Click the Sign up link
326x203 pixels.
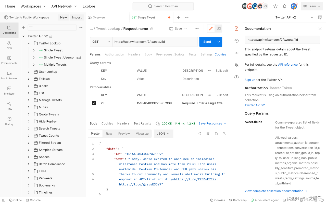(x=250, y=80)
